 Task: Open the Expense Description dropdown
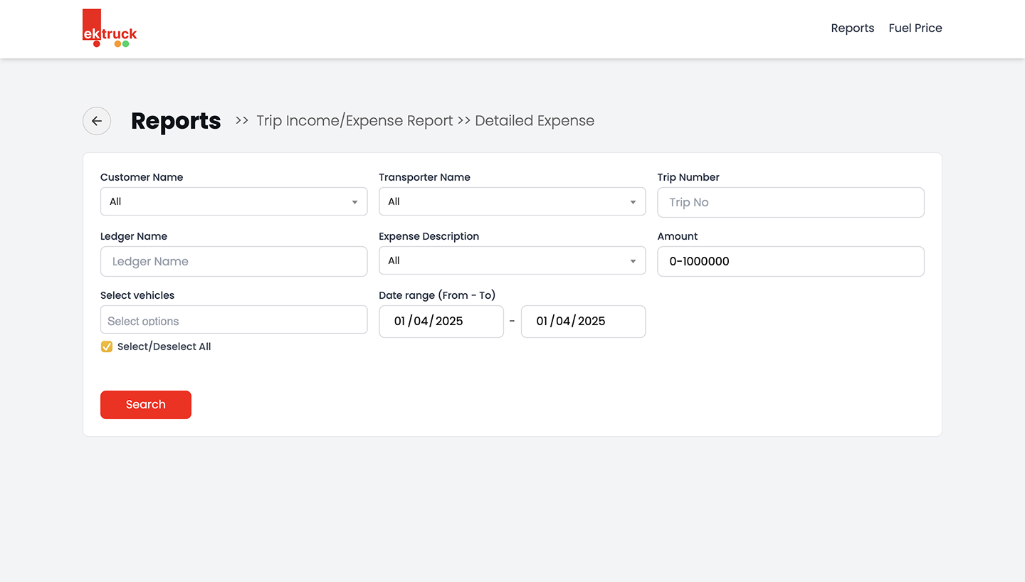(x=512, y=261)
